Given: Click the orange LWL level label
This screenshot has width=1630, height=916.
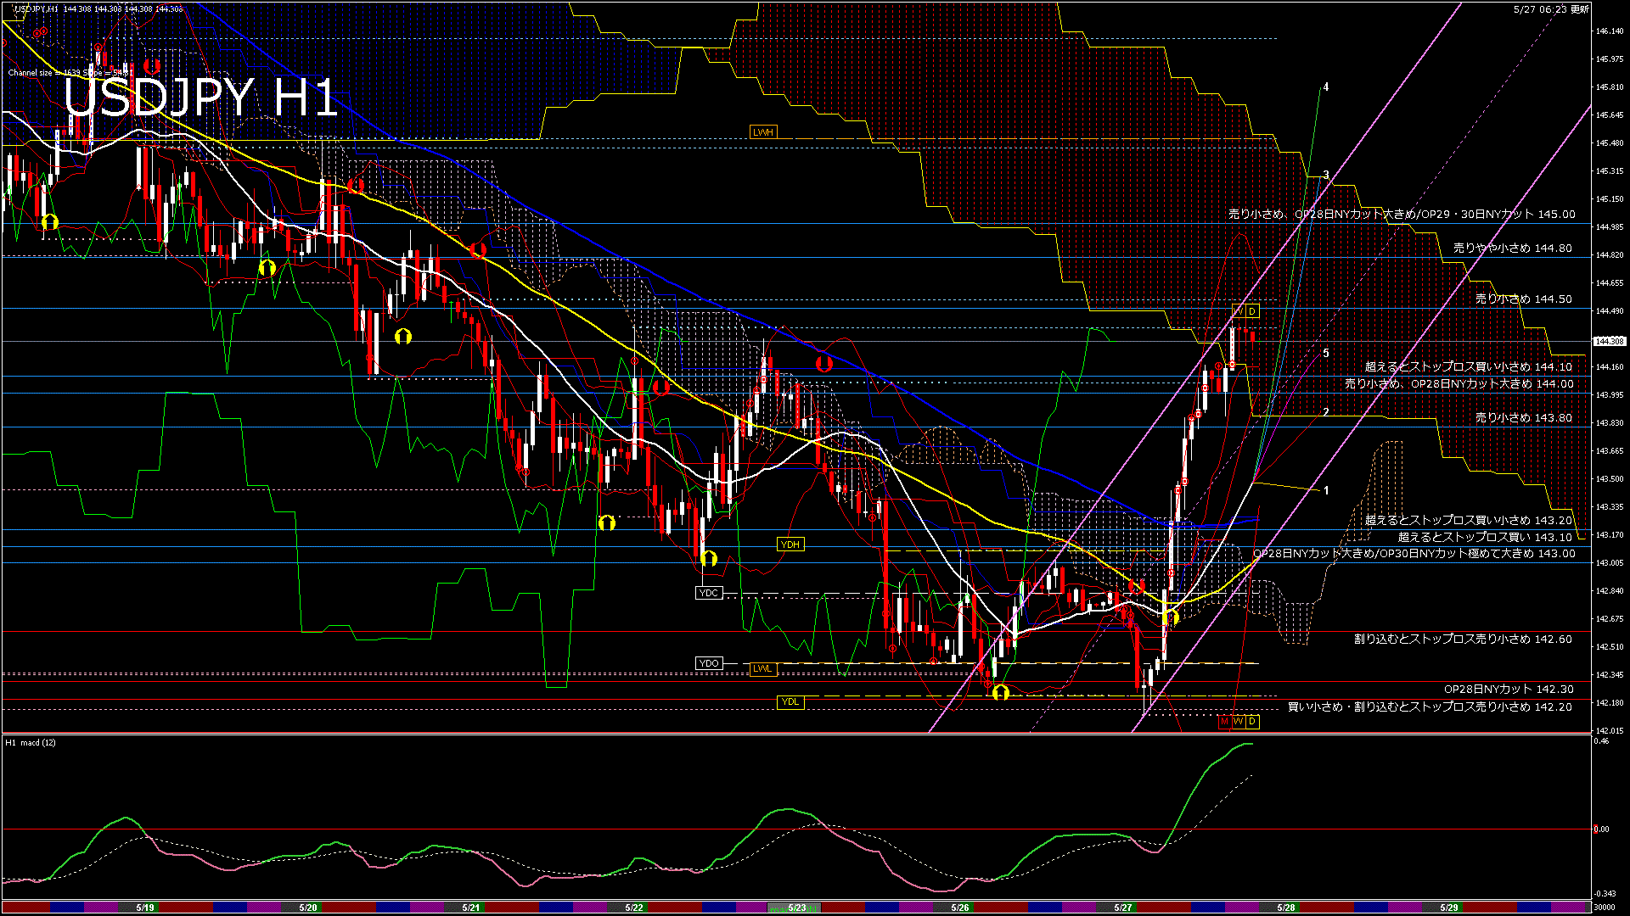Looking at the screenshot, I should (762, 668).
